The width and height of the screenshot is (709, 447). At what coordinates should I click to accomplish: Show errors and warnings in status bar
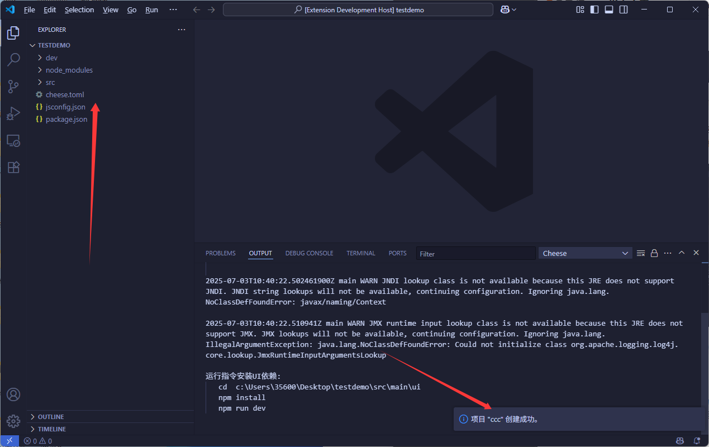[x=38, y=441]
